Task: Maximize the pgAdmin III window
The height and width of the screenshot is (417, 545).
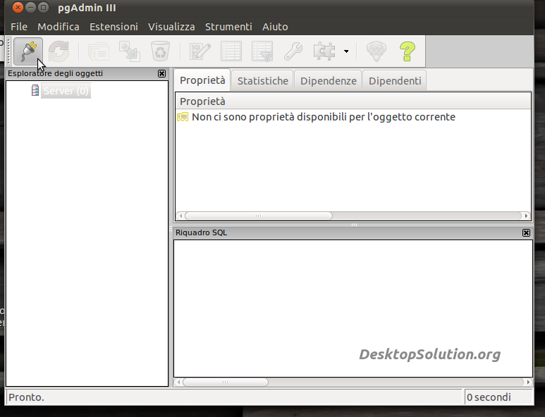Action: tap(44, 7)
